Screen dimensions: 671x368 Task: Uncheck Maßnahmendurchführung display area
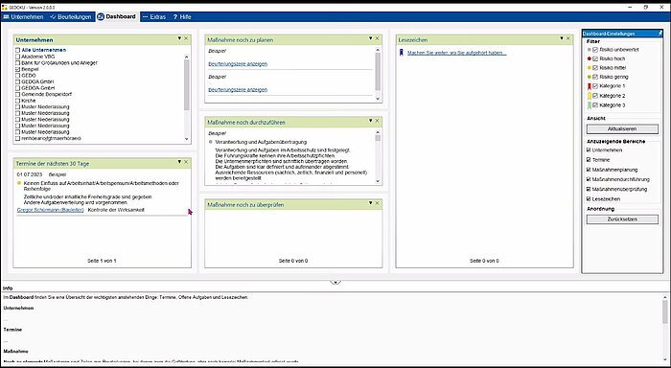(x=589, y=180)
